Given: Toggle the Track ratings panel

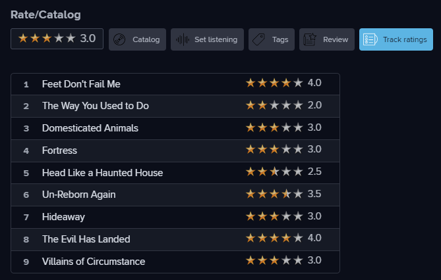Looking at the screenshot, I should point(396,39).
